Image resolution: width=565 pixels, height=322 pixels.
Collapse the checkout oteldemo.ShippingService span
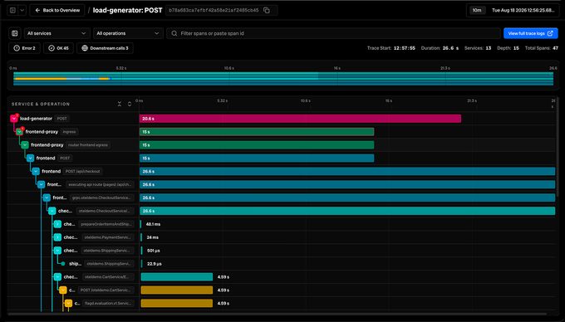[x=57, y=251]
